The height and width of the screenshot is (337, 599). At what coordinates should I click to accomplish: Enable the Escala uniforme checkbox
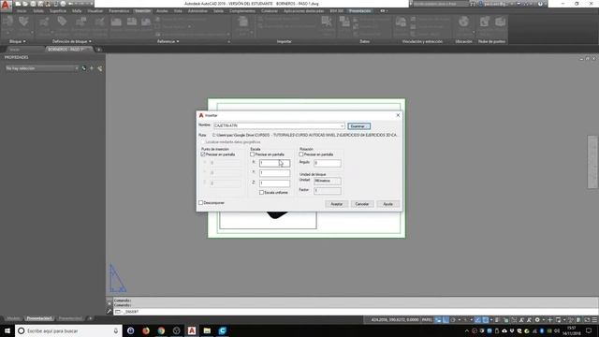tap(262, 193)
